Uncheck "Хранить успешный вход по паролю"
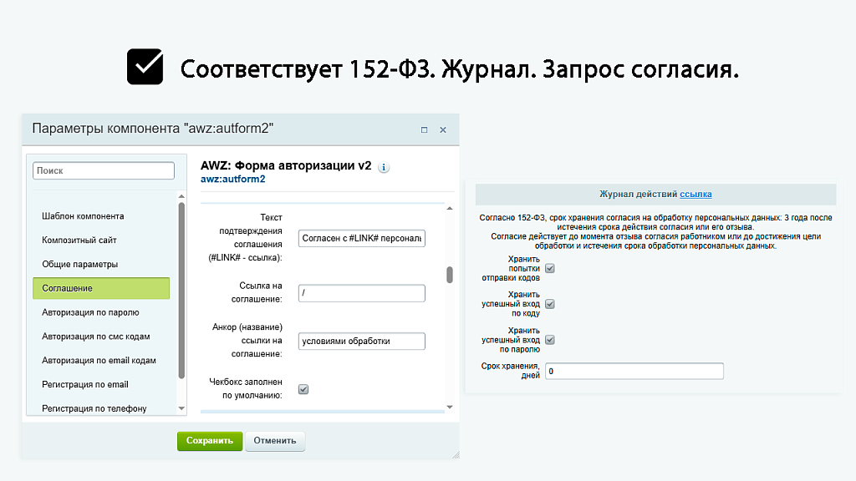Viewport: 856px width, 481px height. (x=549, y=339)
